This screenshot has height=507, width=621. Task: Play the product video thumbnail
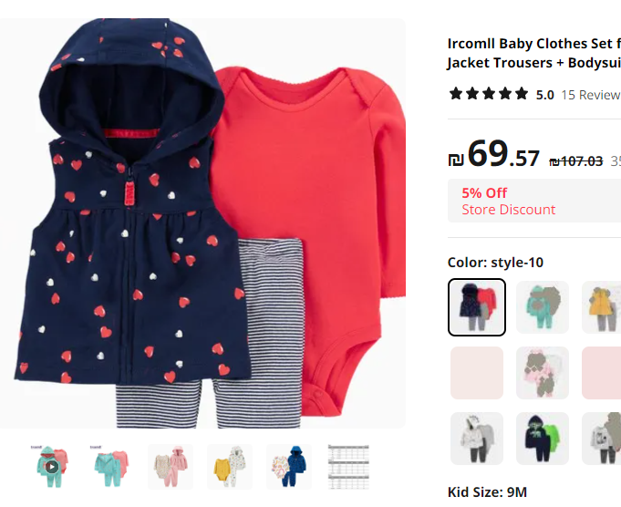[x=51, y=467]
